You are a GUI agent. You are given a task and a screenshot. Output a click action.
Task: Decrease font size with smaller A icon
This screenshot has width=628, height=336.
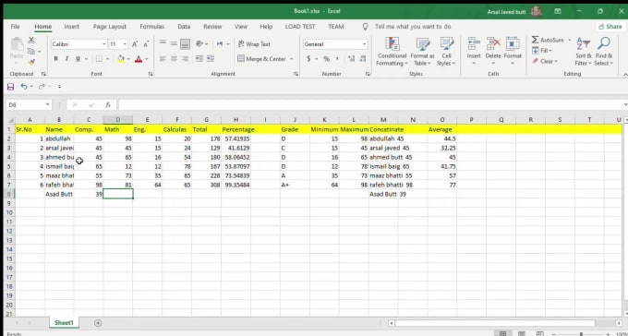point(146,44)
